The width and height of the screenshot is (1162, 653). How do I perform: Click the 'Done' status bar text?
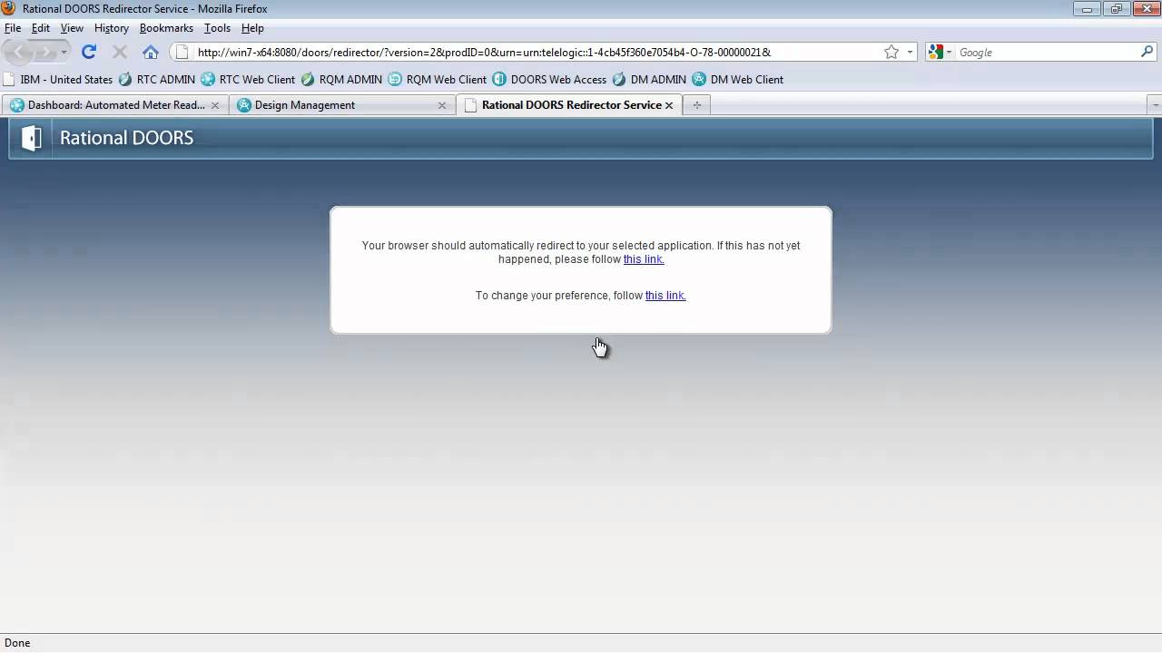click(17, 643)
